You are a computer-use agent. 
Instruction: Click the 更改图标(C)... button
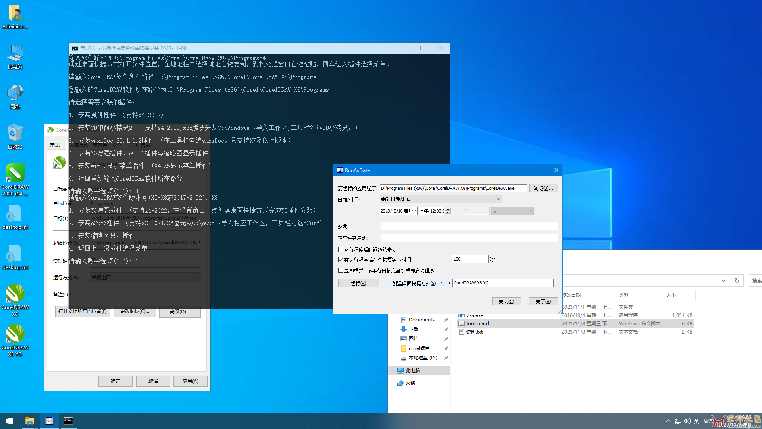click(x=135, y=311)
